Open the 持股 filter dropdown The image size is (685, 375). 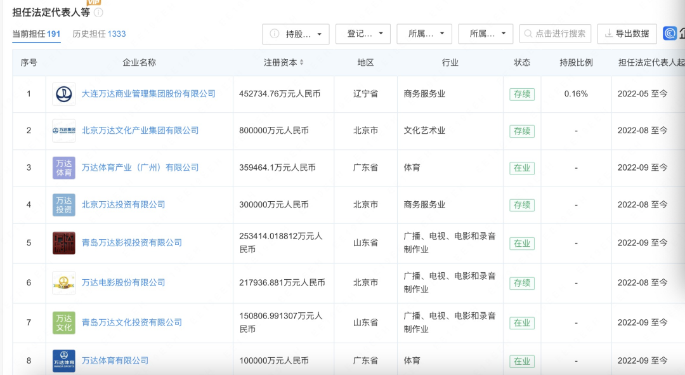pos(295,34)
